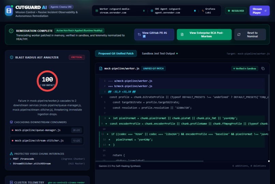The width and height of the screenshot is (275, 184).
Task: Click the code panel vertical scrollbar
Action: click(269, 103)
